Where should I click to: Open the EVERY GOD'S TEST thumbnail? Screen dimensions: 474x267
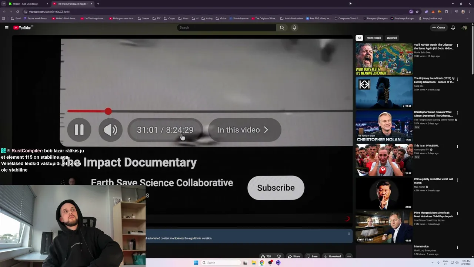click(384, 59)
